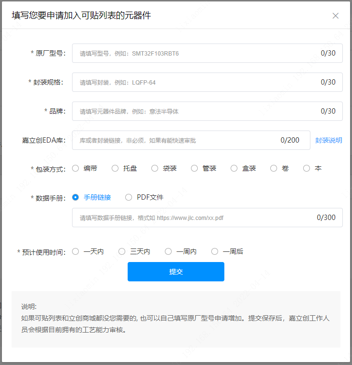Select the 托盘 packaging option

115,168
